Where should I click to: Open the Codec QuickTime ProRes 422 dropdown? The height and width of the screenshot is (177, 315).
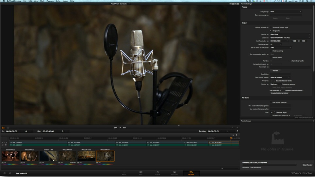click(290, 38)
